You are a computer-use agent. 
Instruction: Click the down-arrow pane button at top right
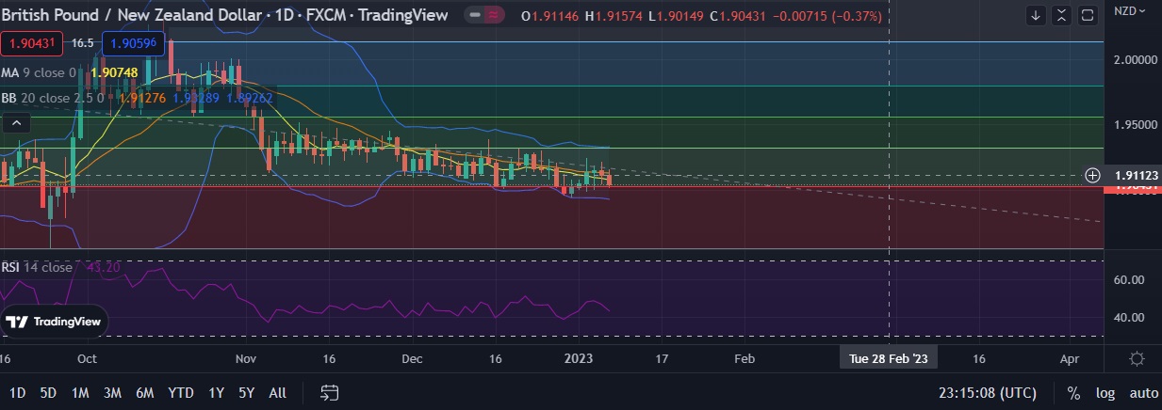1036,15
